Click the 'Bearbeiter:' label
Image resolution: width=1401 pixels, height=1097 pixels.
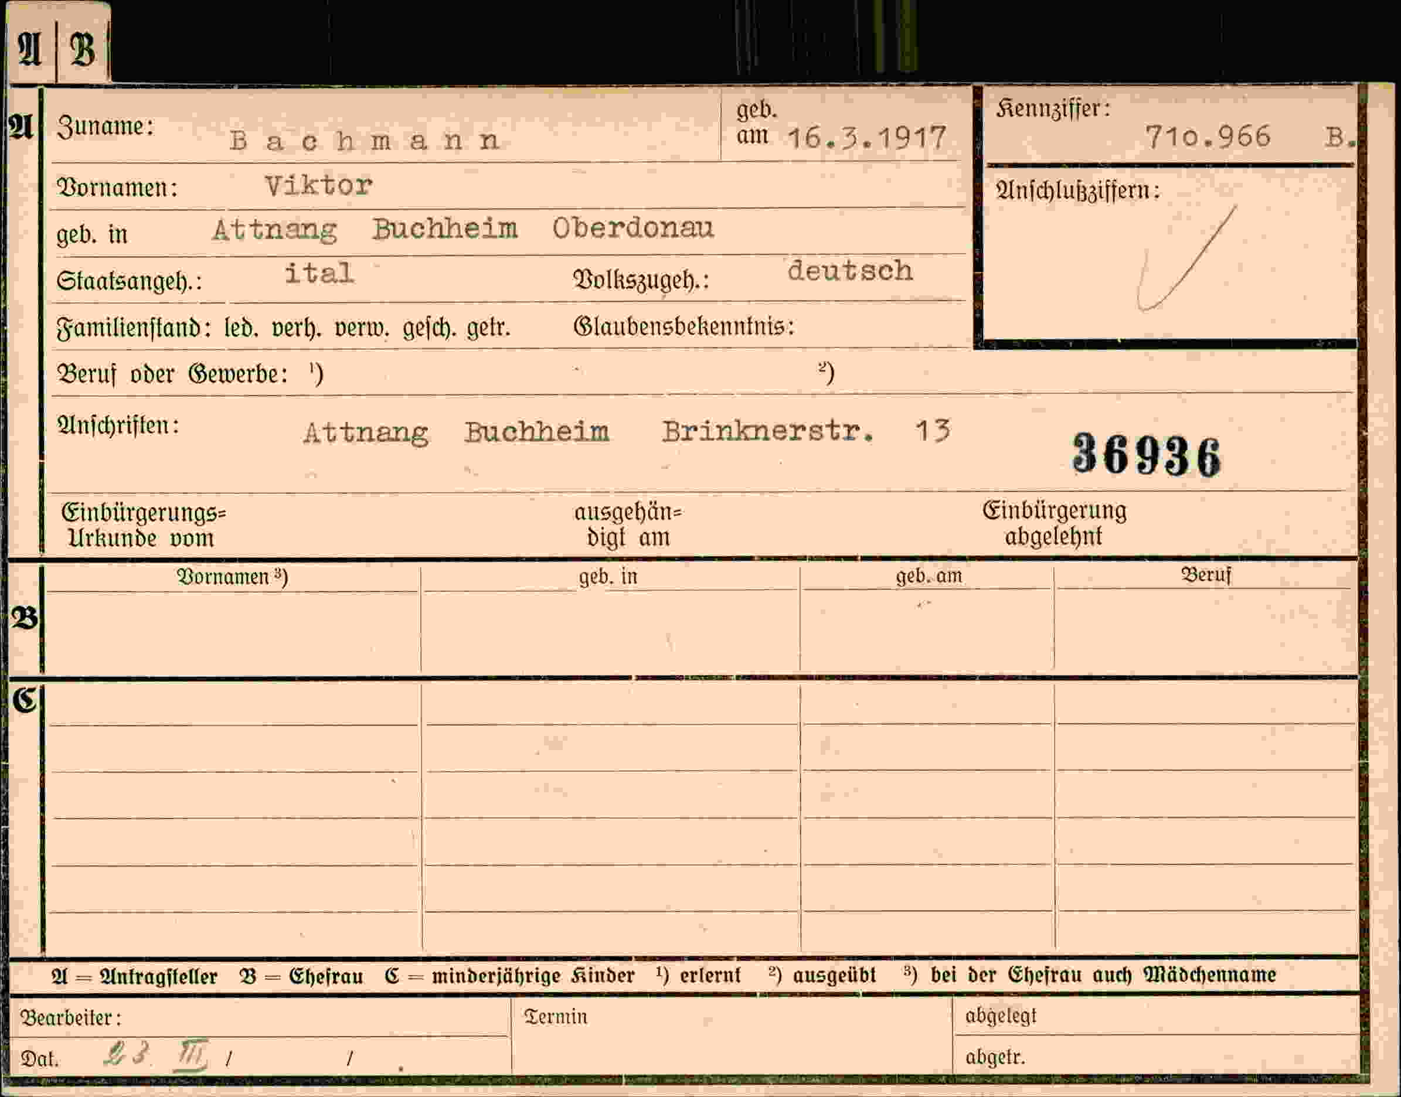pos(71,1018)
